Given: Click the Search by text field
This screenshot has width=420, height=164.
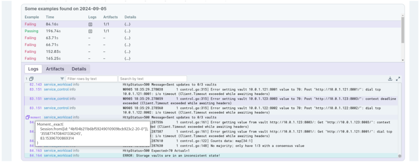Looking at the screenshot, I should point(152,79).
